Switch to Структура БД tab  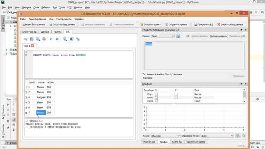(29, 31)
